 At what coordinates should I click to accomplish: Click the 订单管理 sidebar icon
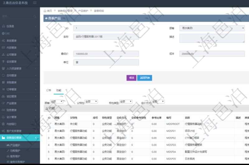(3, 89)
